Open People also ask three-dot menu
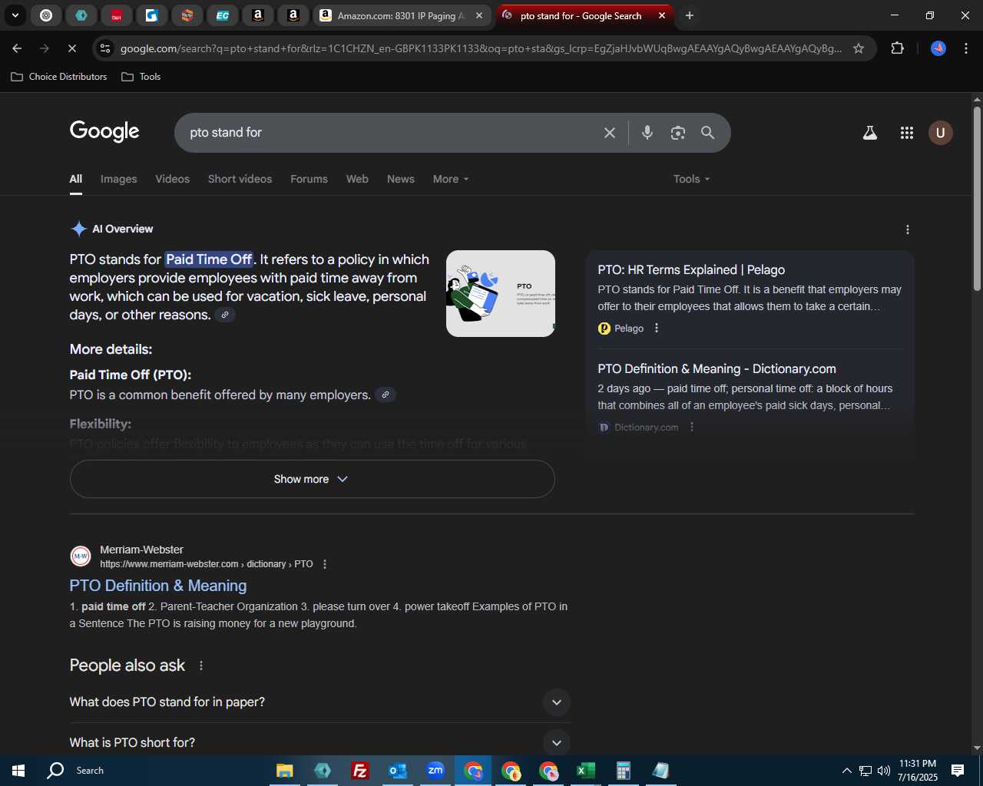The height and width of the screenshot is (786, 983). 201,665
